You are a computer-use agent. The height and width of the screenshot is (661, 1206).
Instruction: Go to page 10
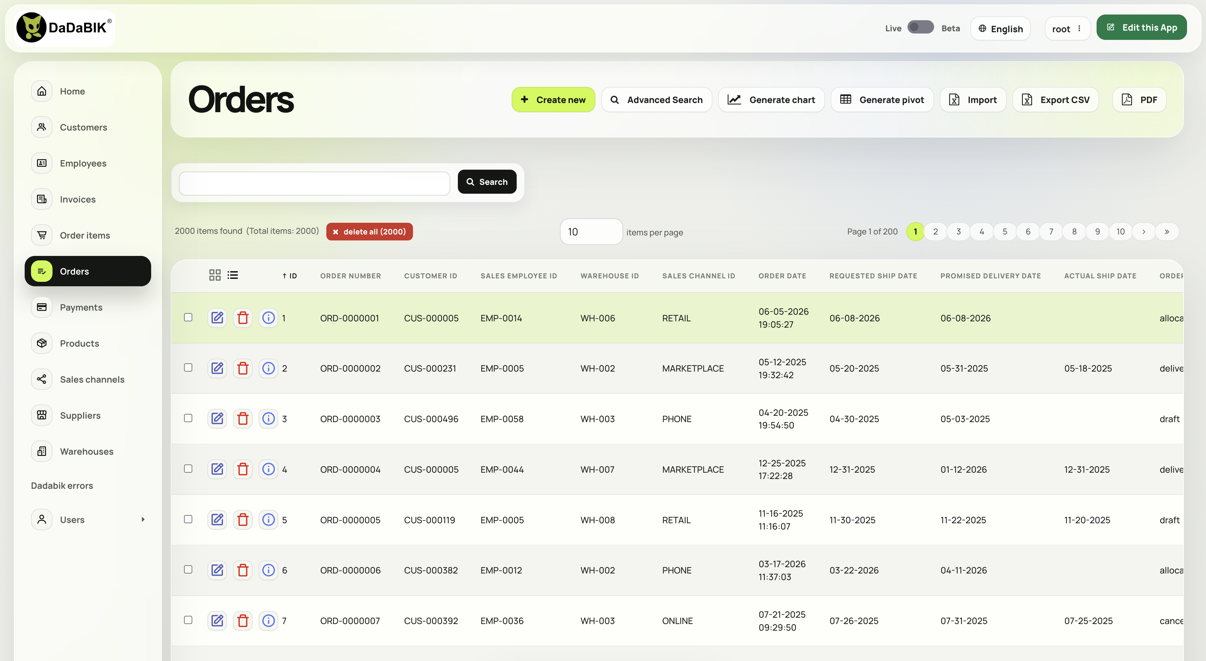1120,232
